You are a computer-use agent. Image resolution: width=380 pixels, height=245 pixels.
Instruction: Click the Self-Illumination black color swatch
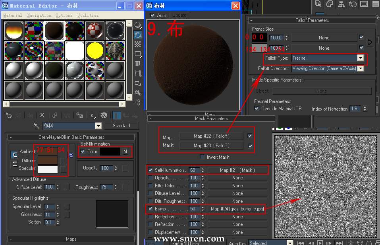pyautogui.click(x=110, y=151)
